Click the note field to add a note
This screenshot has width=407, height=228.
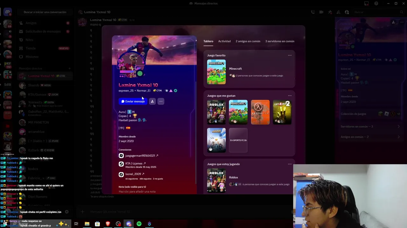pyautogui.click(x=137, y=192)
